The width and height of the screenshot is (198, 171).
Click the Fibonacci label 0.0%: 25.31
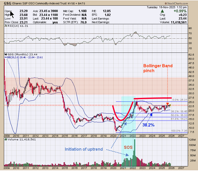pos(180,100)
